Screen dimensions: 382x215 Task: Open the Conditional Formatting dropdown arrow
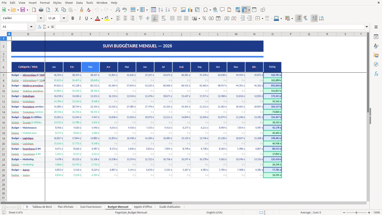click(292, 18)
